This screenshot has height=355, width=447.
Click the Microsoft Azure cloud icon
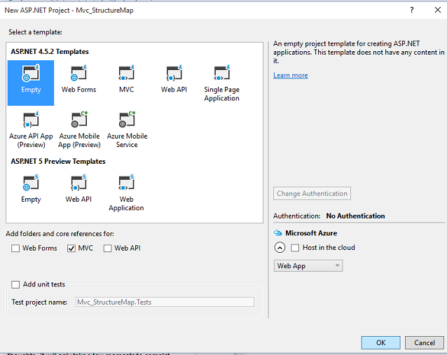click(x=277, y=232)
